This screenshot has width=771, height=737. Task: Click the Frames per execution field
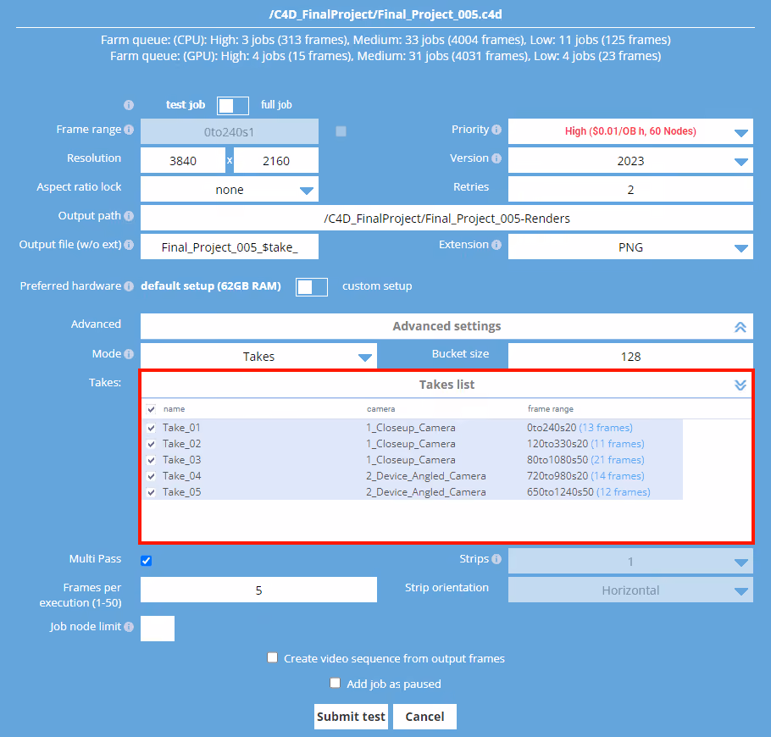[258, 590]
